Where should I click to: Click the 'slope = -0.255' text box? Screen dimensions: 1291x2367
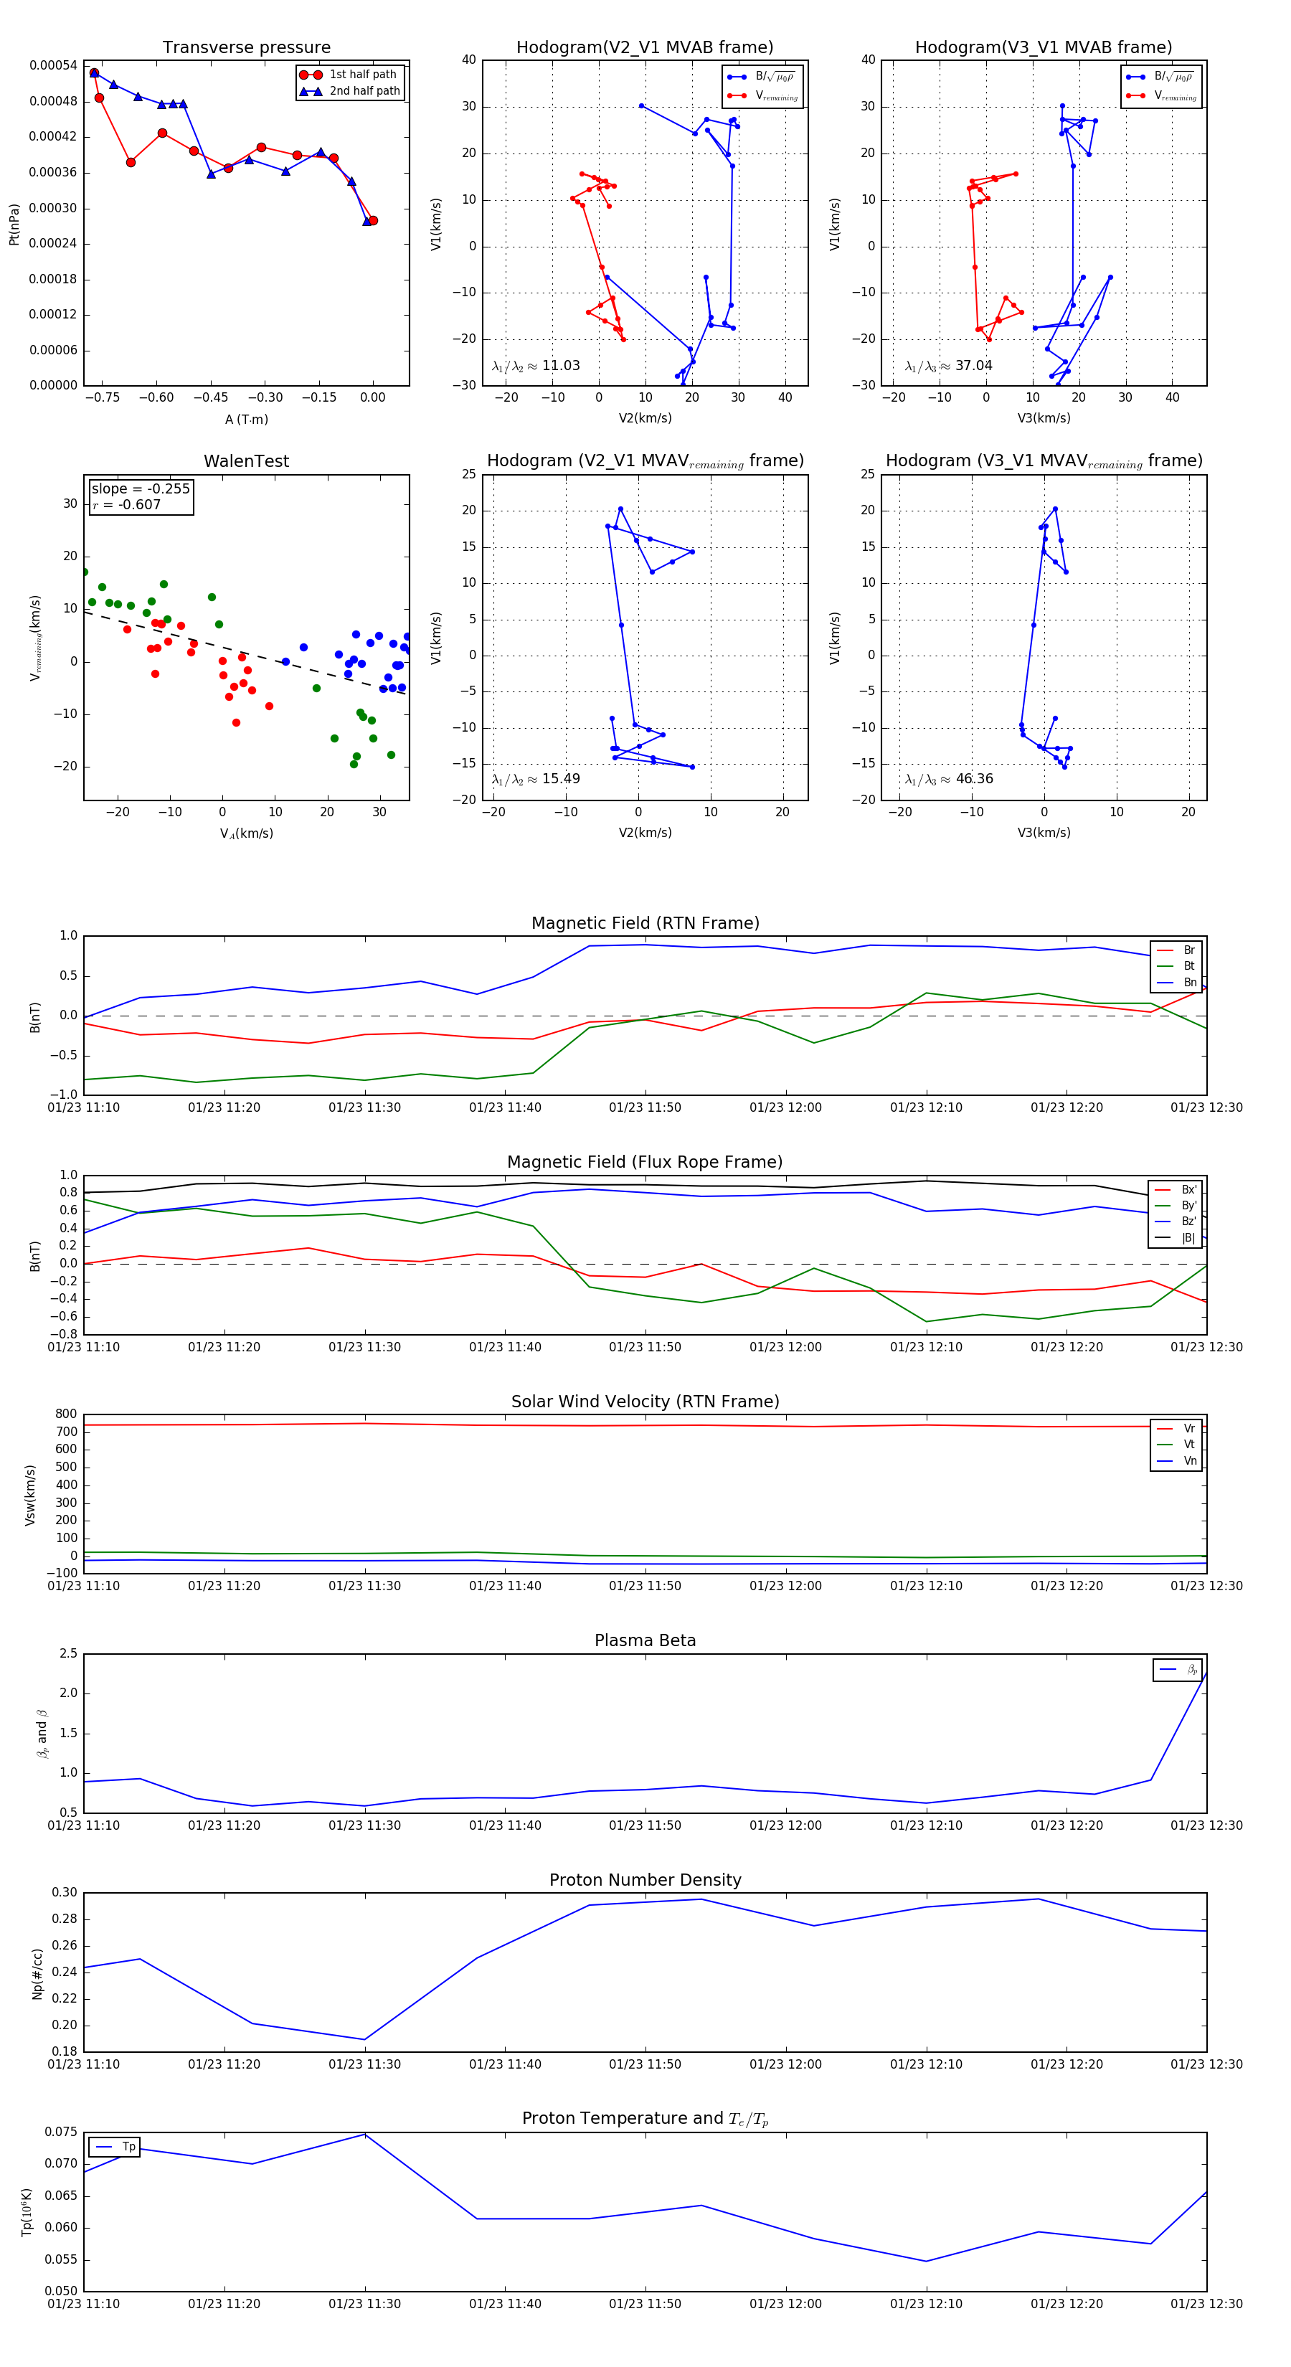141,489
